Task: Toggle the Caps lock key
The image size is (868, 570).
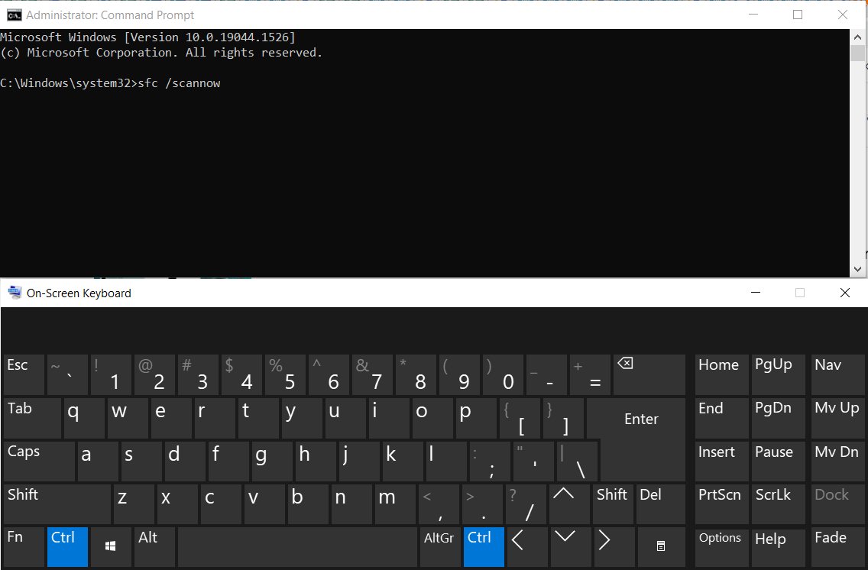Action: pos(39,461)
